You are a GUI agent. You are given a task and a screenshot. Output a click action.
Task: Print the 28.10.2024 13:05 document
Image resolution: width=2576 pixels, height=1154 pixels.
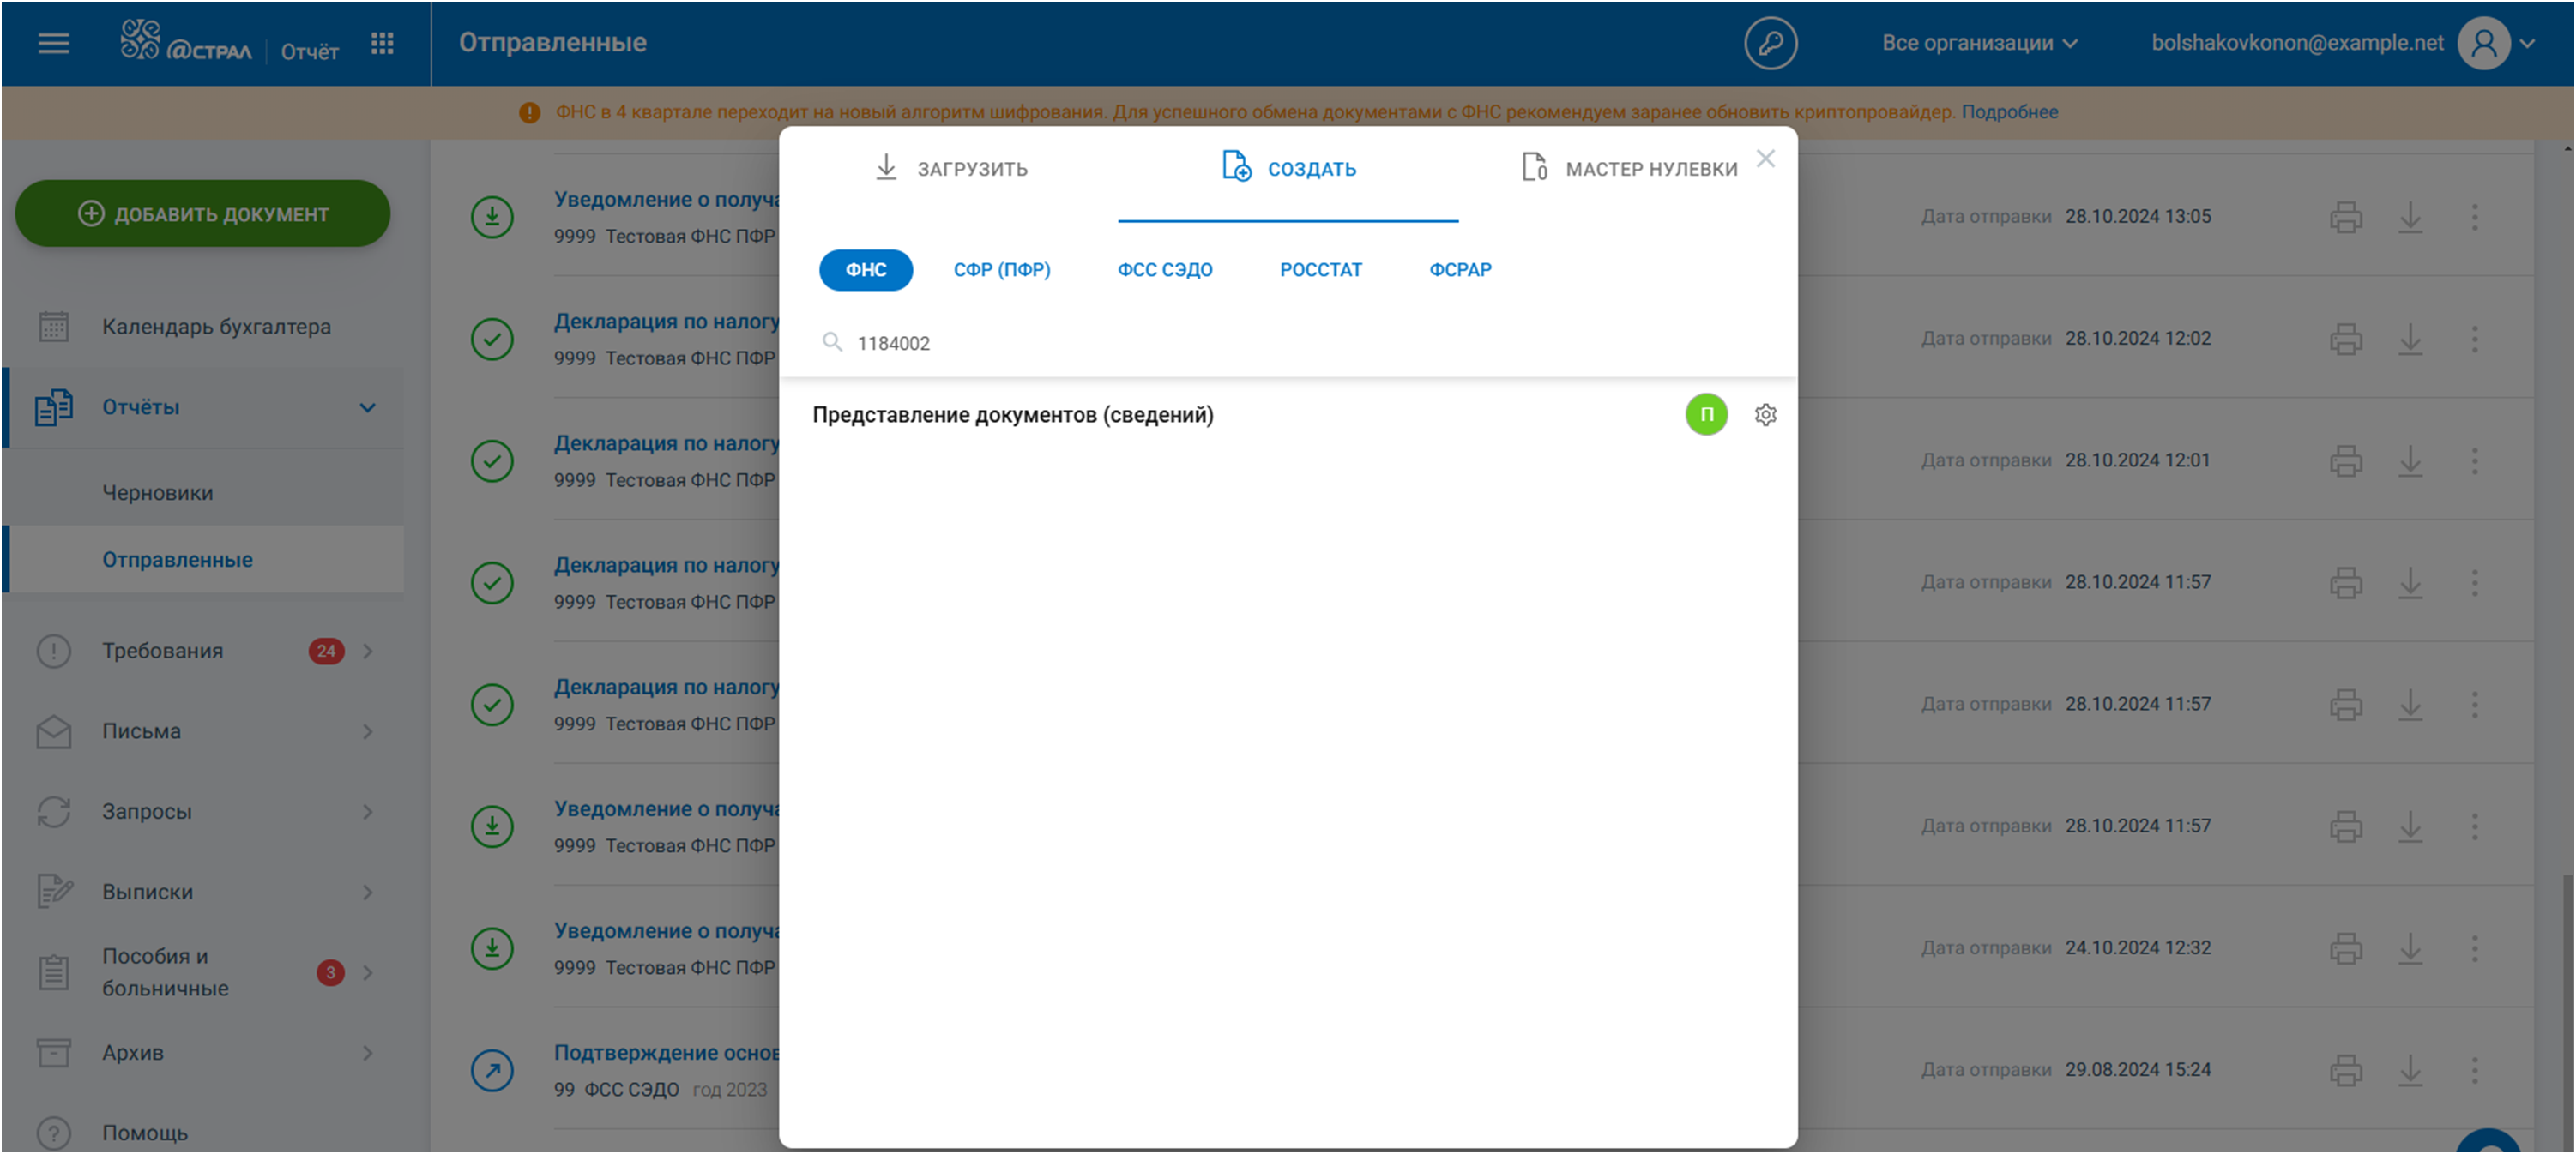point(2345,217)
